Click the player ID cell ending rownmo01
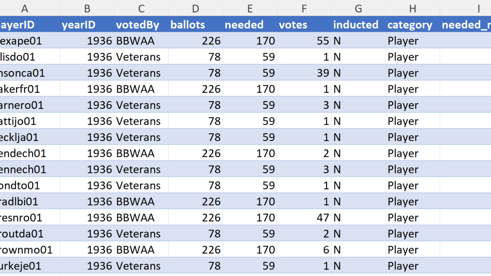This screenshot has height=276, width=491. (x=30, y=250)
